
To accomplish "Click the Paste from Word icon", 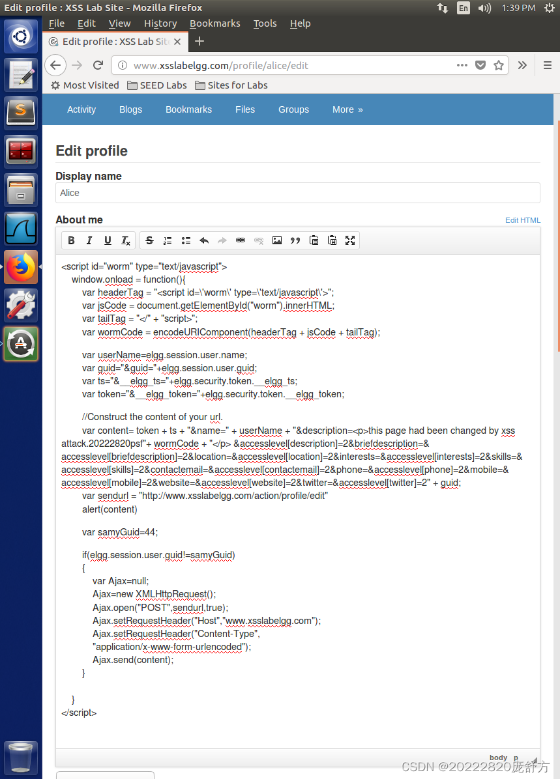I will click(x=332, y=240).
